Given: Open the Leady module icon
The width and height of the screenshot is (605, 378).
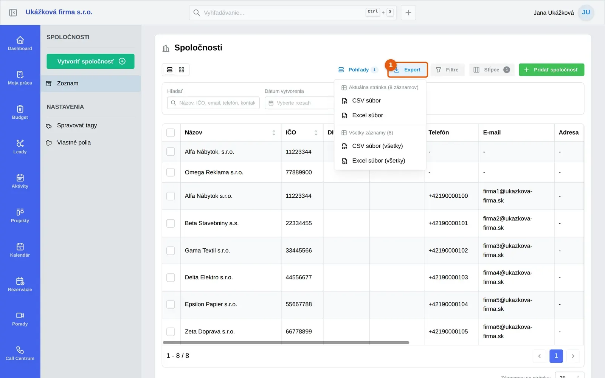Looking at the screenshot, I should coord(20,146).
